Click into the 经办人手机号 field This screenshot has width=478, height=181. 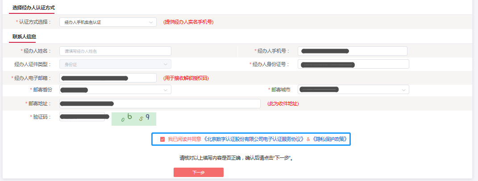[353, 51]
